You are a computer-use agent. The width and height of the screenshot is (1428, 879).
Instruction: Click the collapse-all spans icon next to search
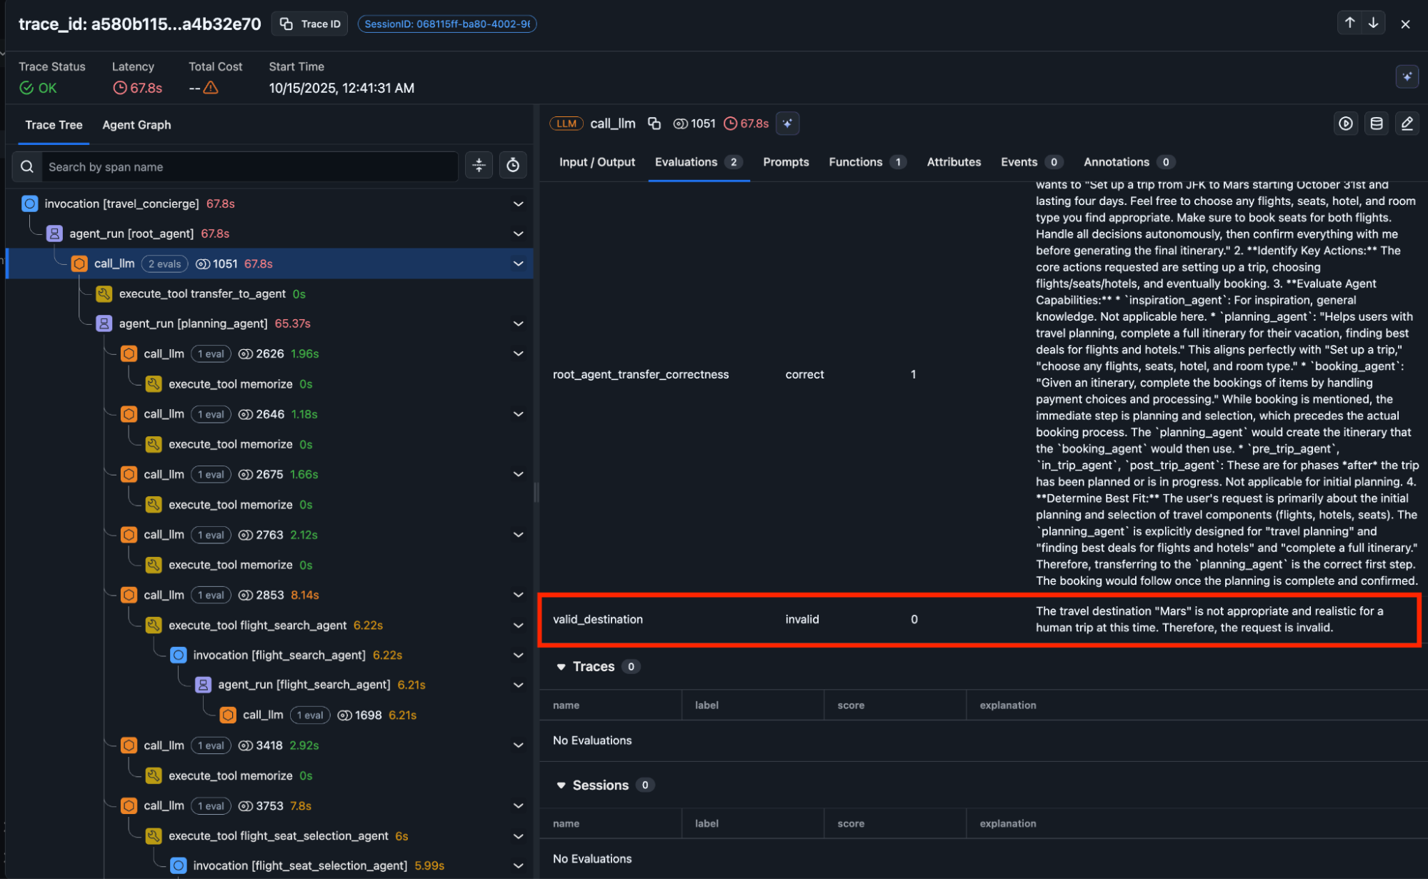tap(479, 166)
